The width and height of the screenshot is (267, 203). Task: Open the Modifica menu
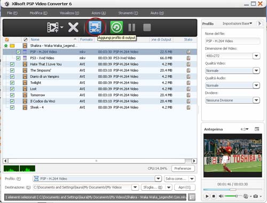pyautogui.click(x=38, y=13)
